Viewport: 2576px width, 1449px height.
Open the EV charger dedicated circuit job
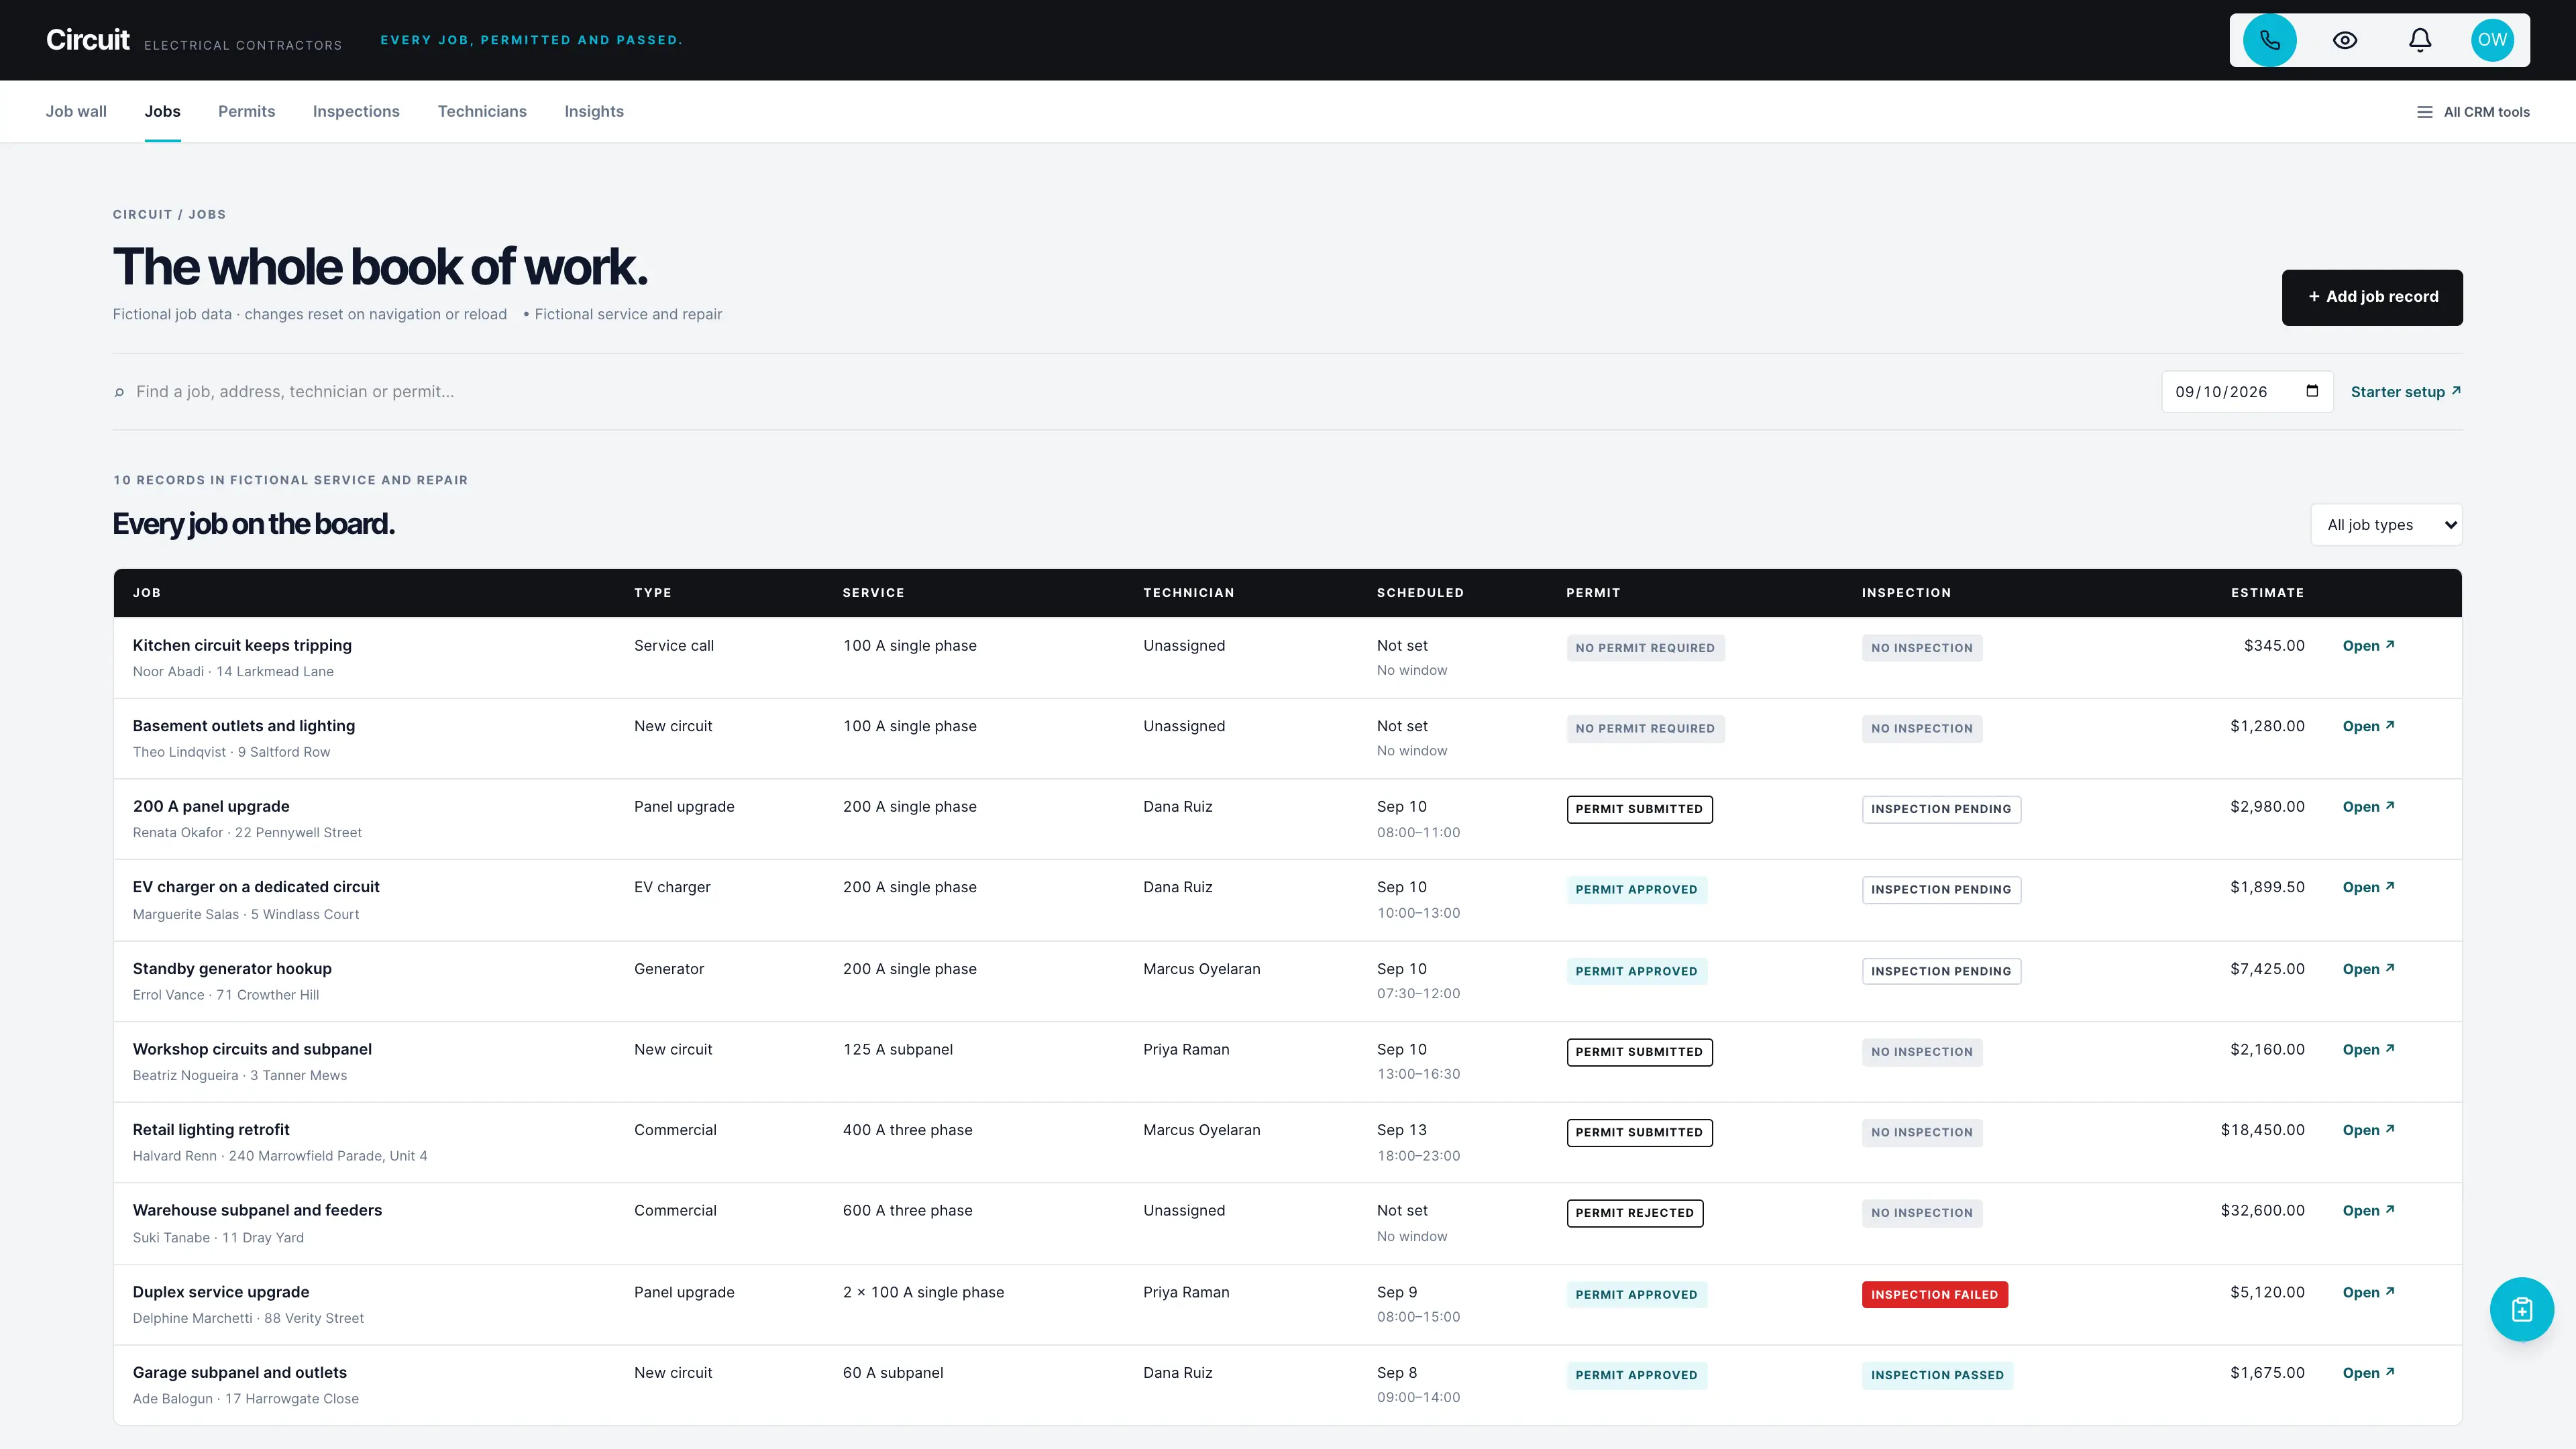coord(2368,888)
